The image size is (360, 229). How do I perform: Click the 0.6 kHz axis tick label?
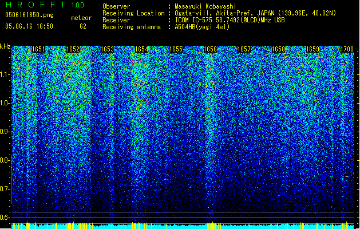pos(5,218)
